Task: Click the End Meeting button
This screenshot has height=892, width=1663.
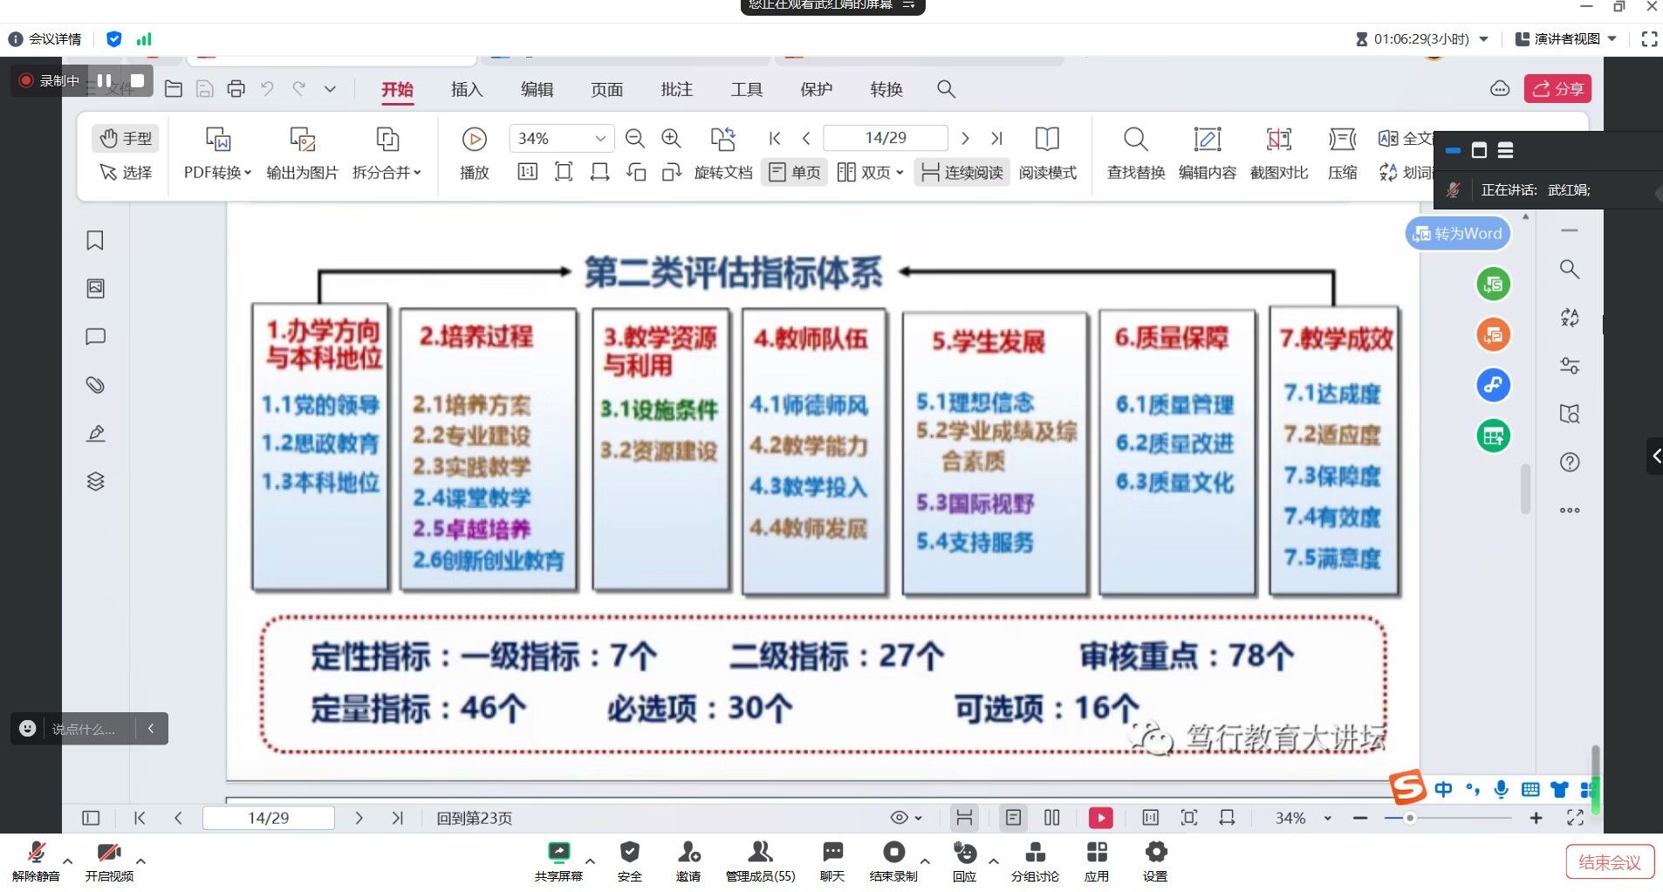Action: pyautogui.click(x=1609, y=862)
